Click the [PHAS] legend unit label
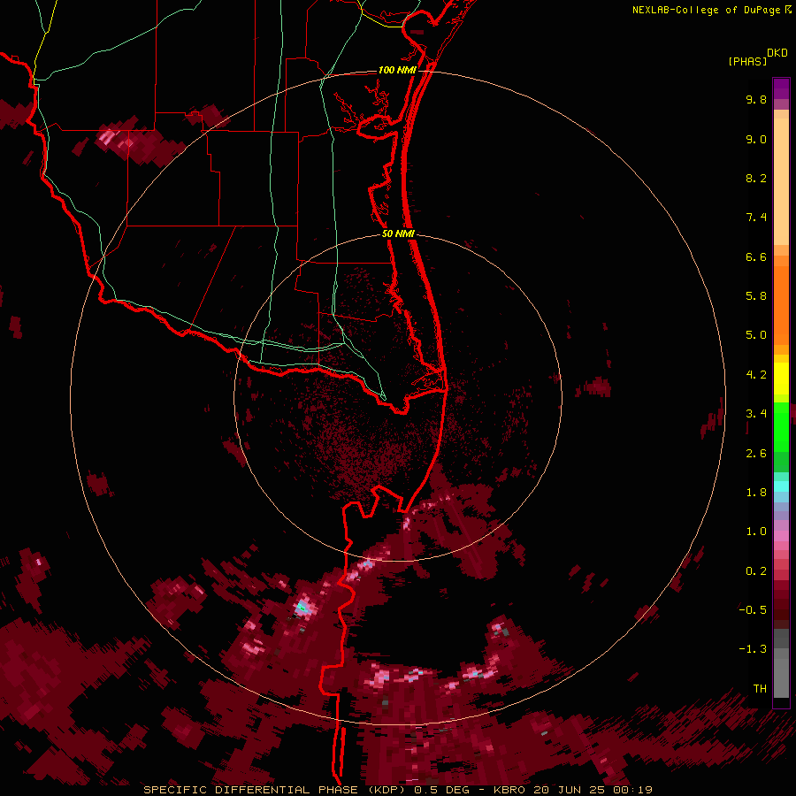The image size is (796, 796). click(747, 61)
